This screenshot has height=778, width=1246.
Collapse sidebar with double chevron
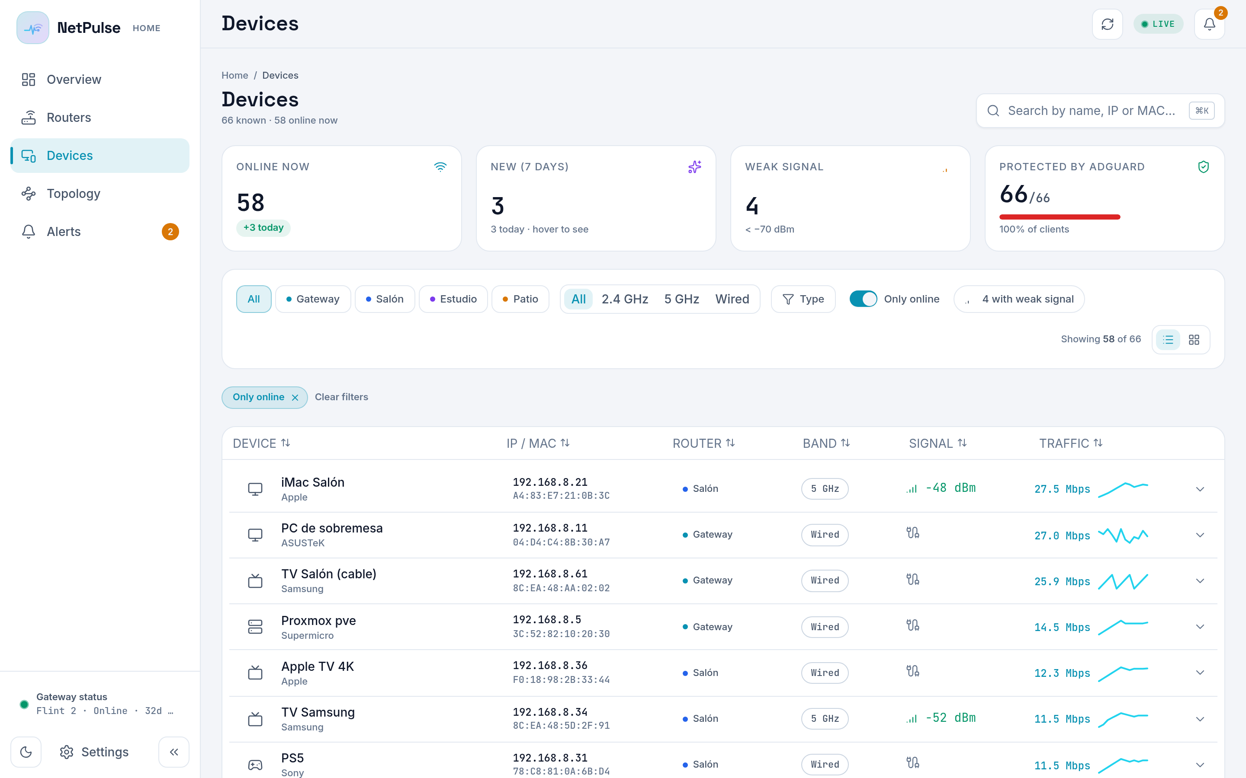pos(173,752)
